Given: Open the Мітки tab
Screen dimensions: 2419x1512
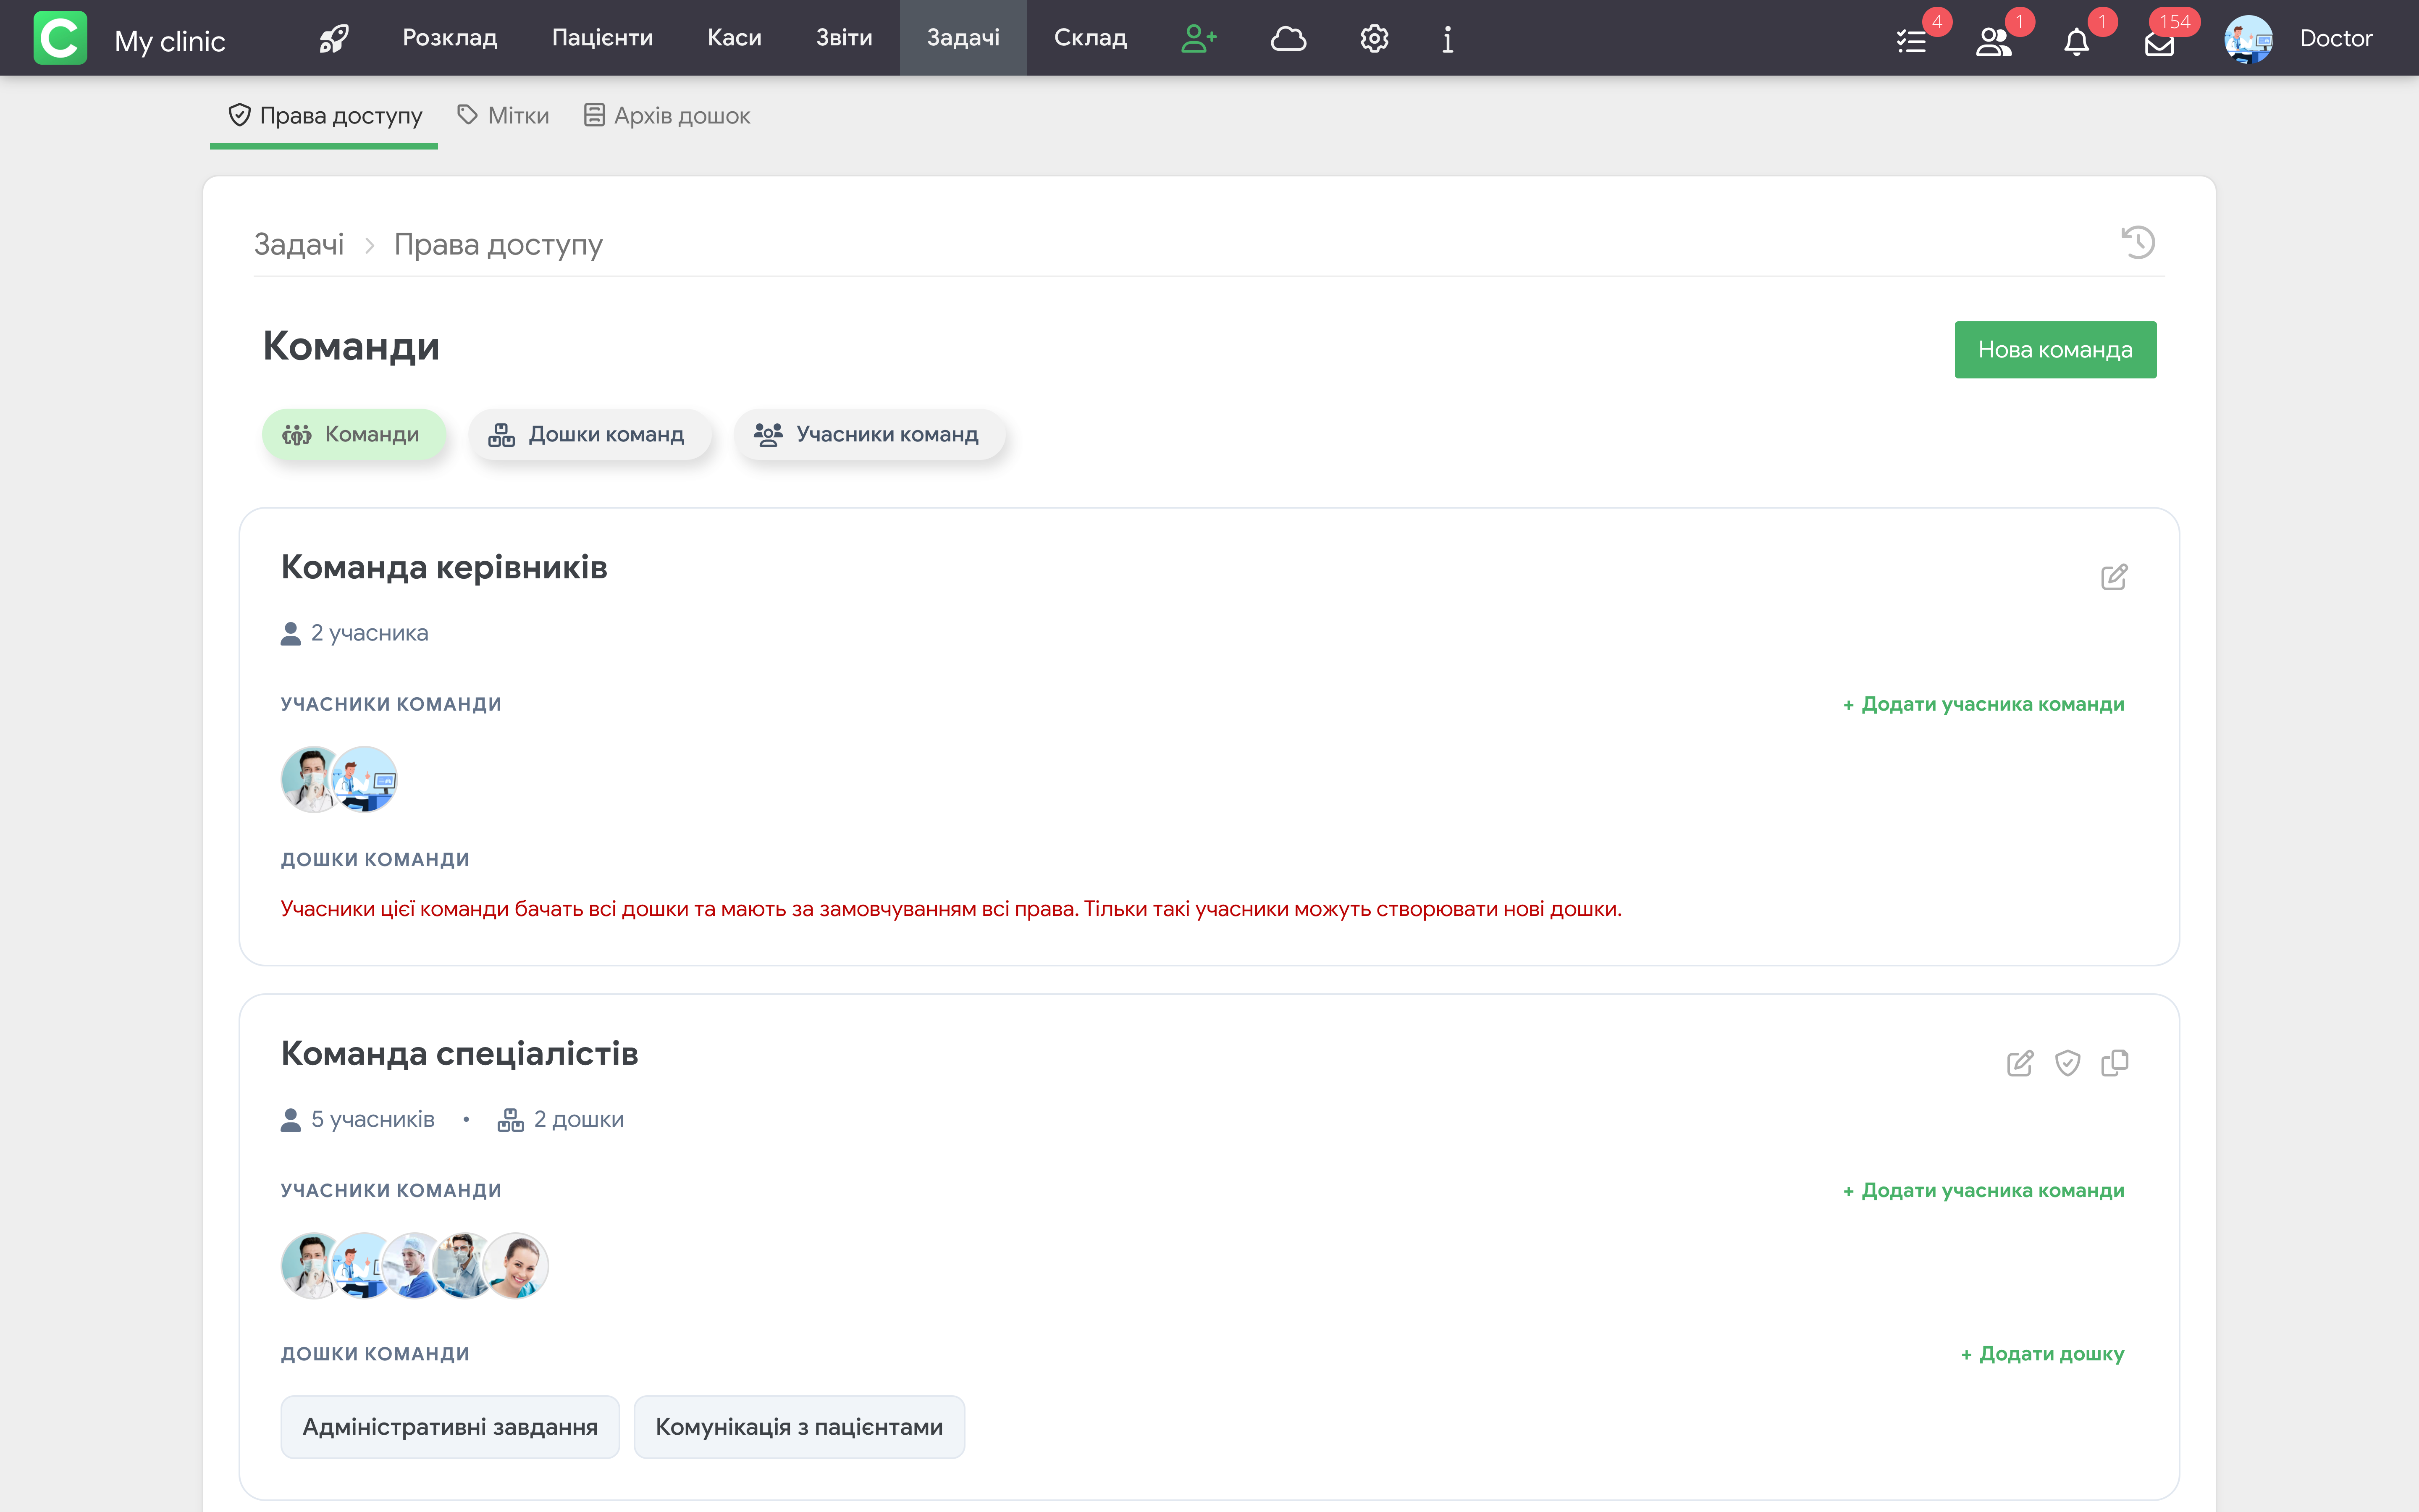Looking at the screenshot, I should pos(504,116).
